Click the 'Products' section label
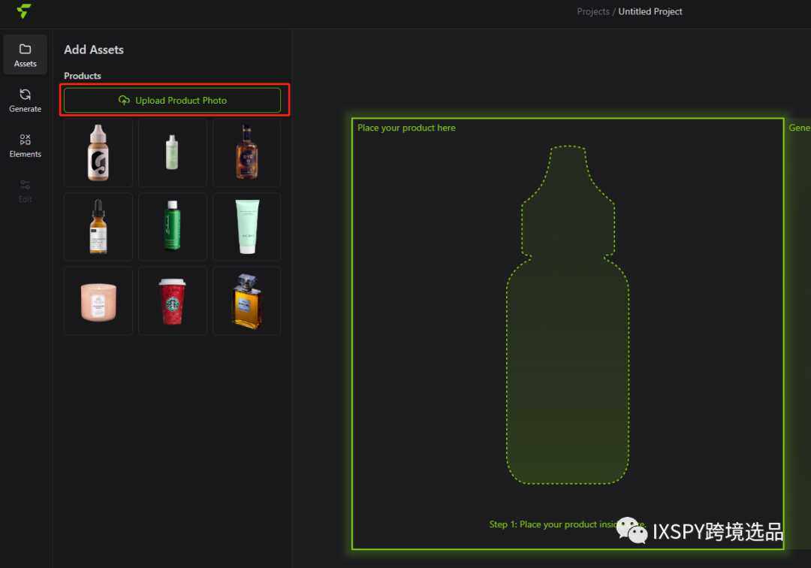Screen dimensions: 811x568 [83, 76]
